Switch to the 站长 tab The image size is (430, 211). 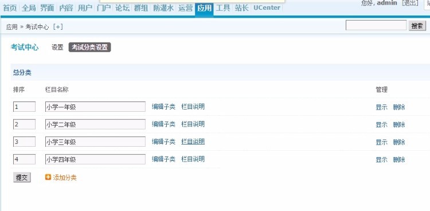pos(241,7)
